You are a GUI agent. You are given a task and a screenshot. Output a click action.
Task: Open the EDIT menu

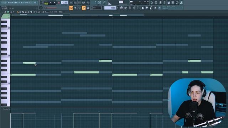coord(6,2)
